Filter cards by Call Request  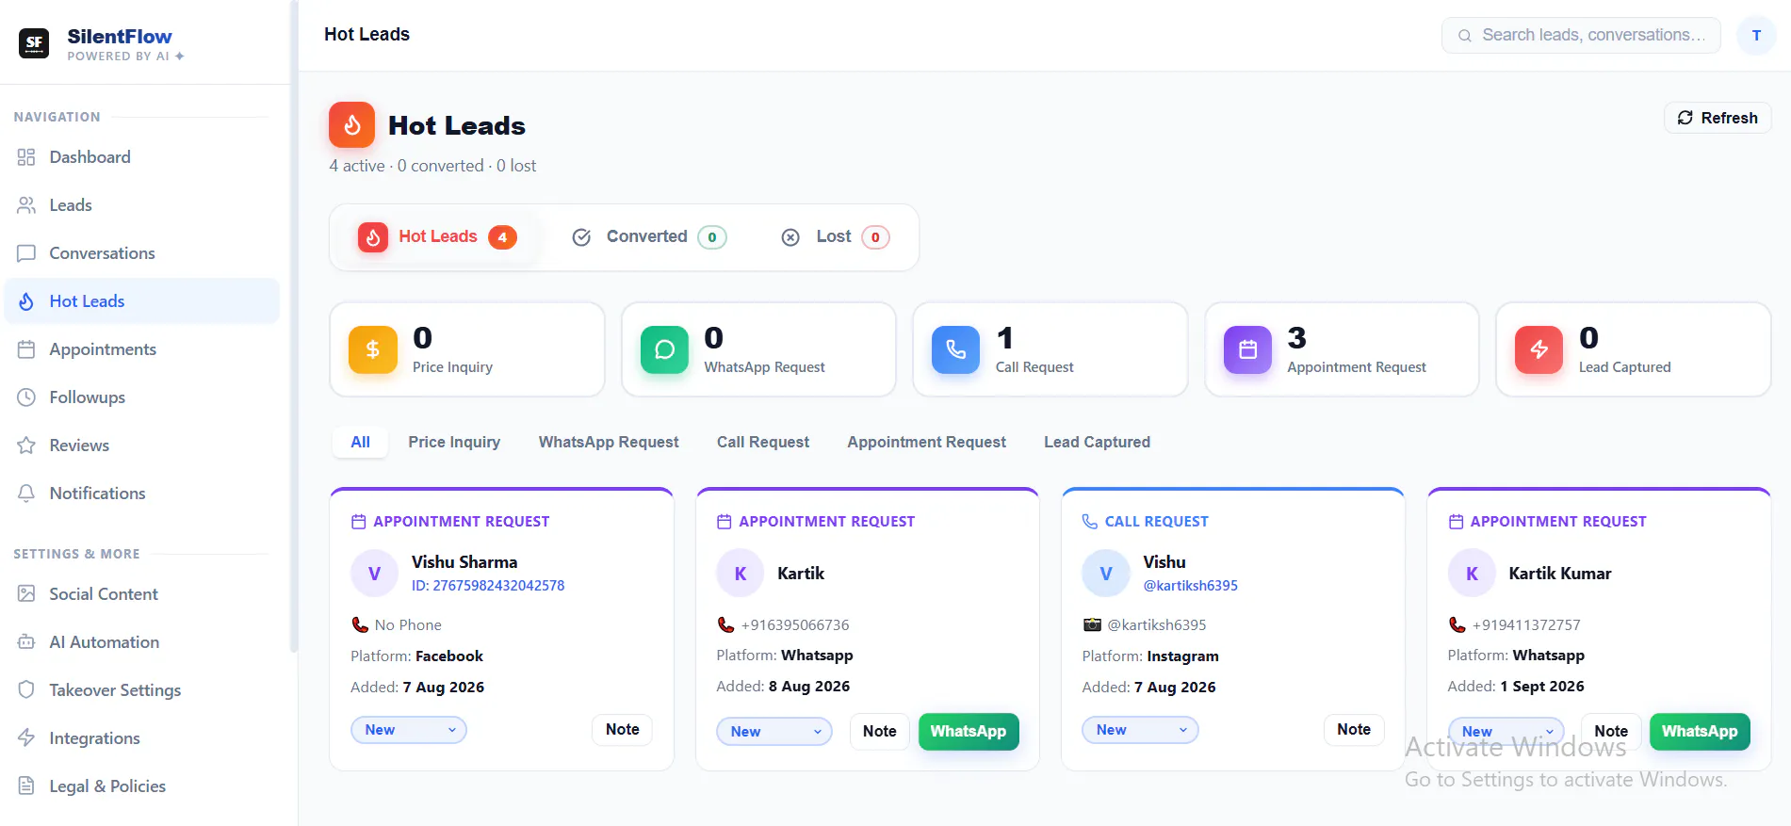click(763, 442)
